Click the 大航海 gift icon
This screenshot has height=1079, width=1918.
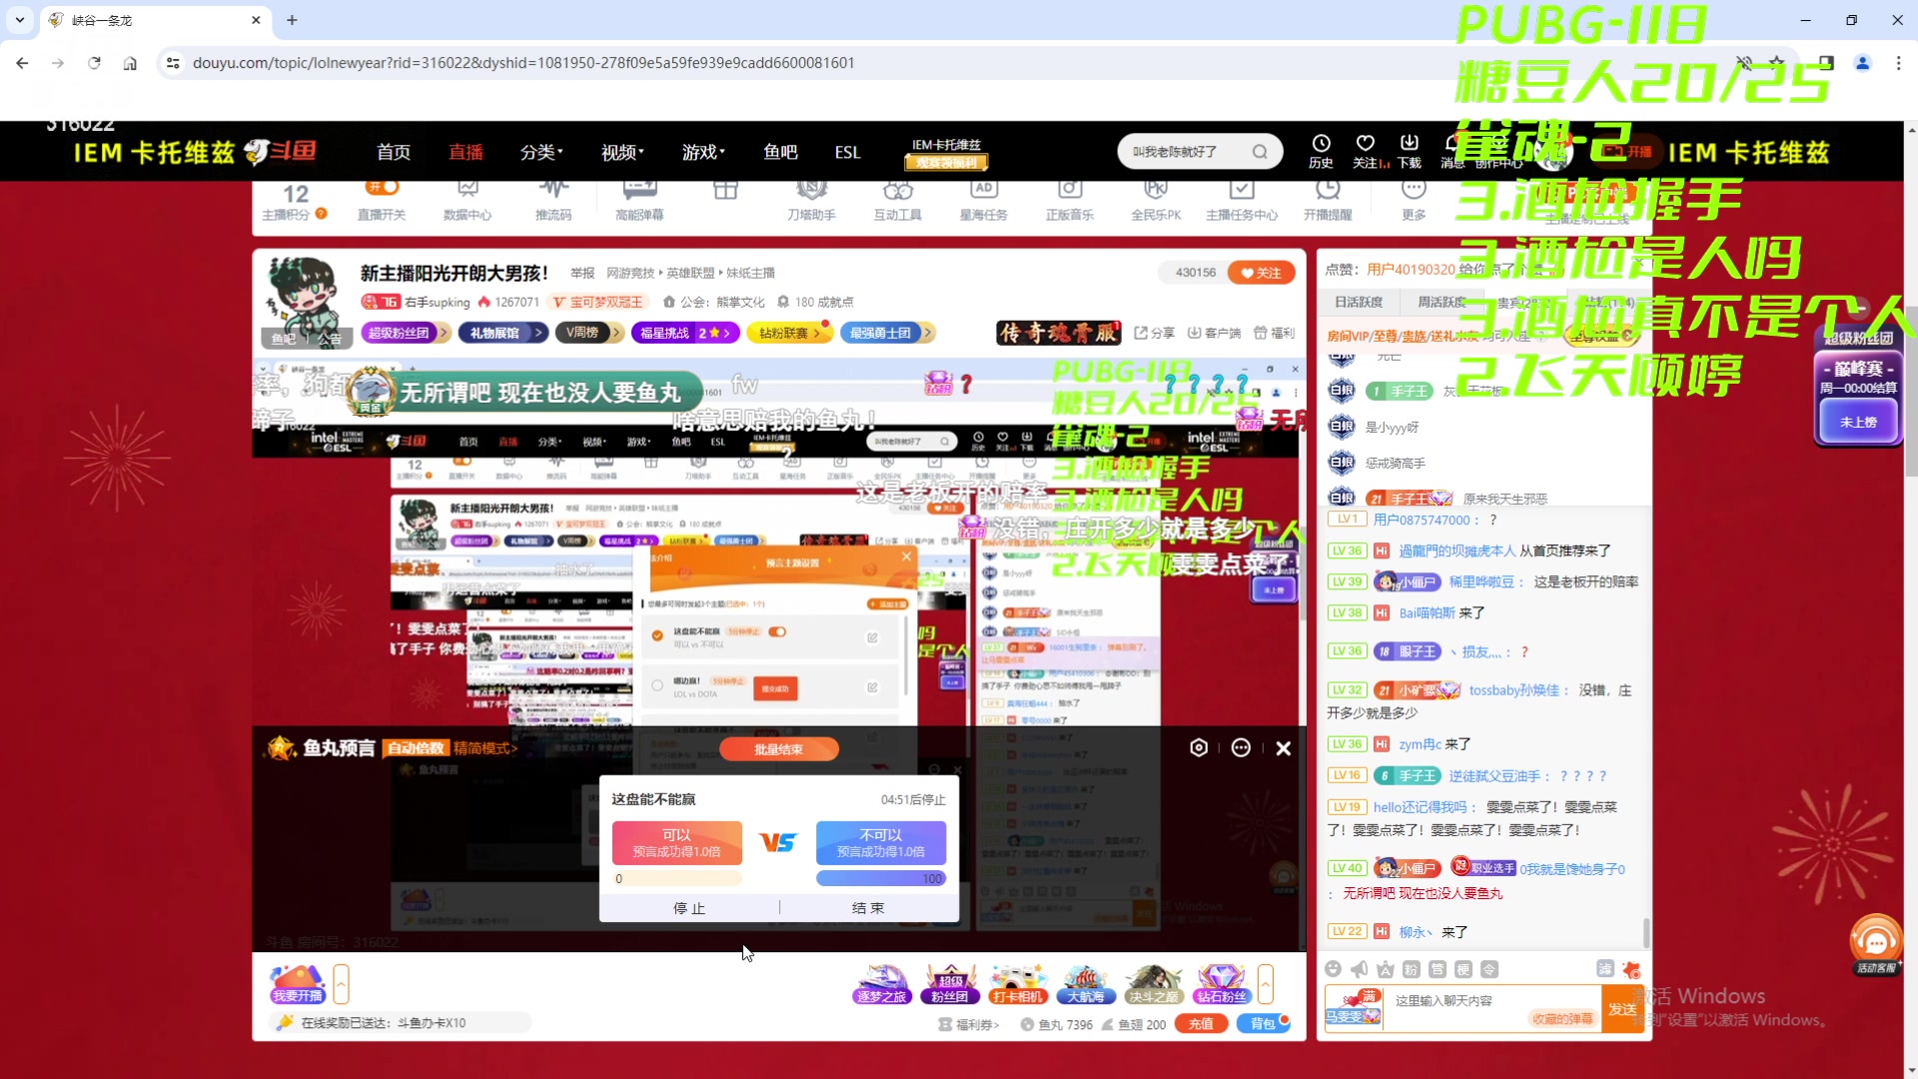(x=1085, y=984)
